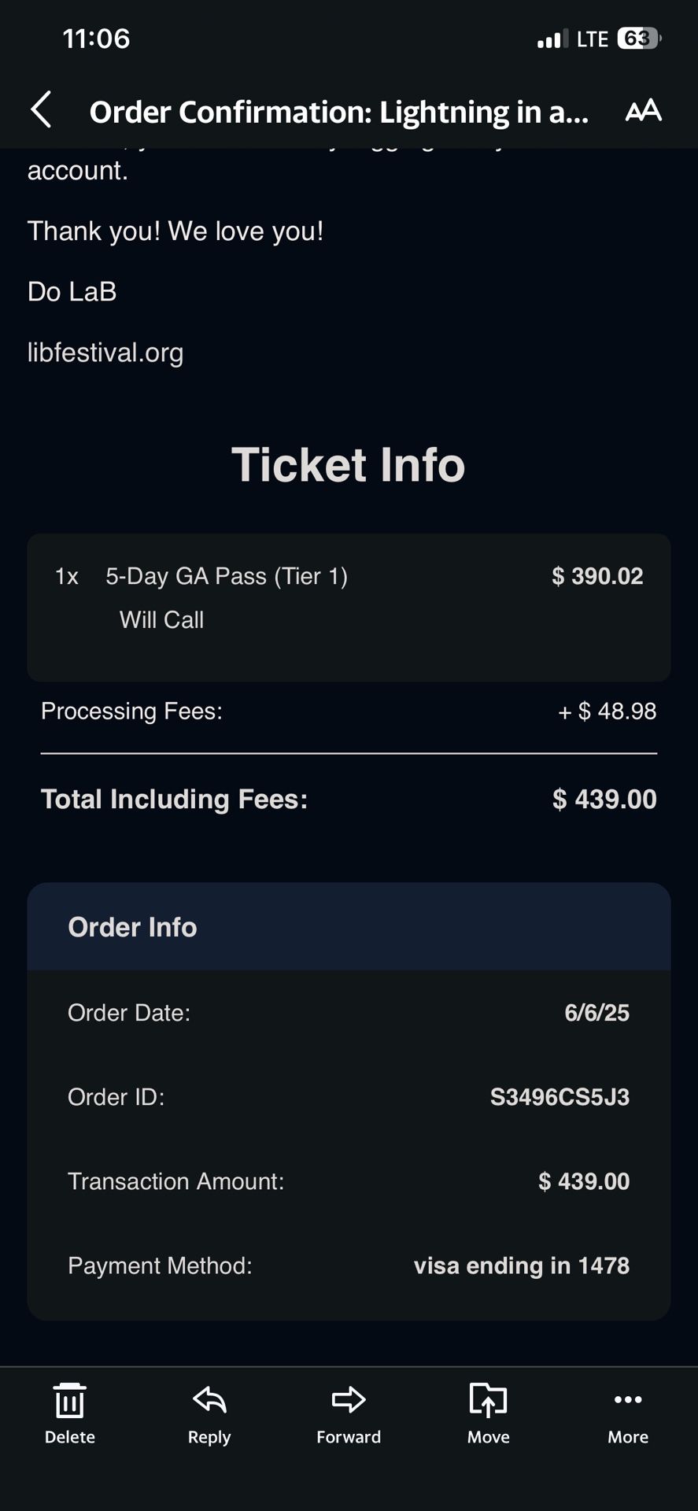
Task: Open text size options with the AA icon
Action: click(x=643, y=110)
